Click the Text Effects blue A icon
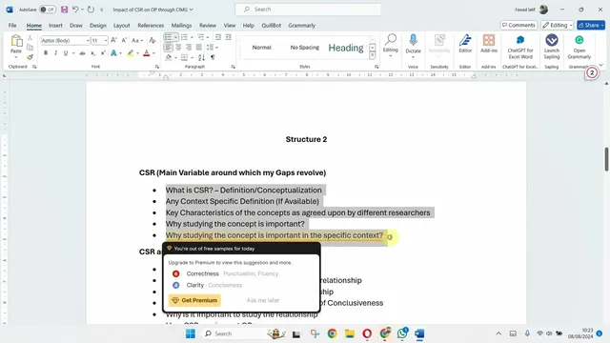610x343 pixels. click(113, 53)
